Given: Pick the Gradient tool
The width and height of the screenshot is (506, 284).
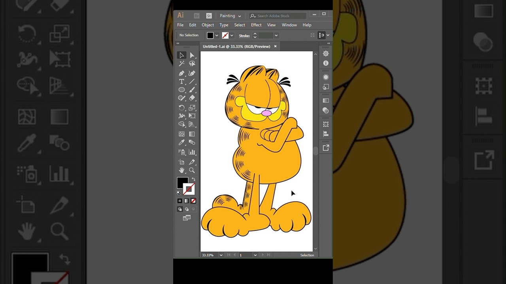Looking at the screenshot, I should pos(192,134).
